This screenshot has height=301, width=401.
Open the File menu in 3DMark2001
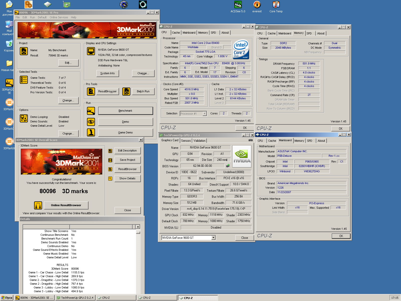pyautogui.click(x=18, y=17)
